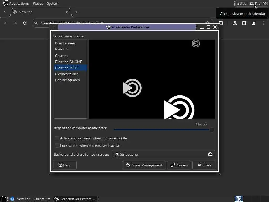
Task: Open Chromium extensions puzzle icon
Action: click(x=221, y=23)
